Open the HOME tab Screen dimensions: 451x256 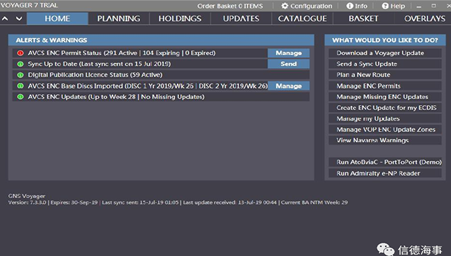[x=57, y=19]
